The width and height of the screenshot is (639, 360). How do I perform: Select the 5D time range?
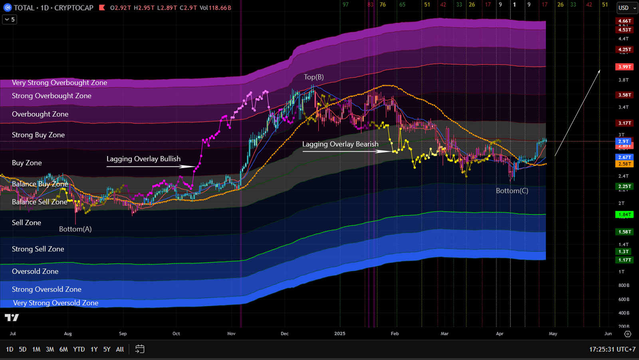coord(23,349)
